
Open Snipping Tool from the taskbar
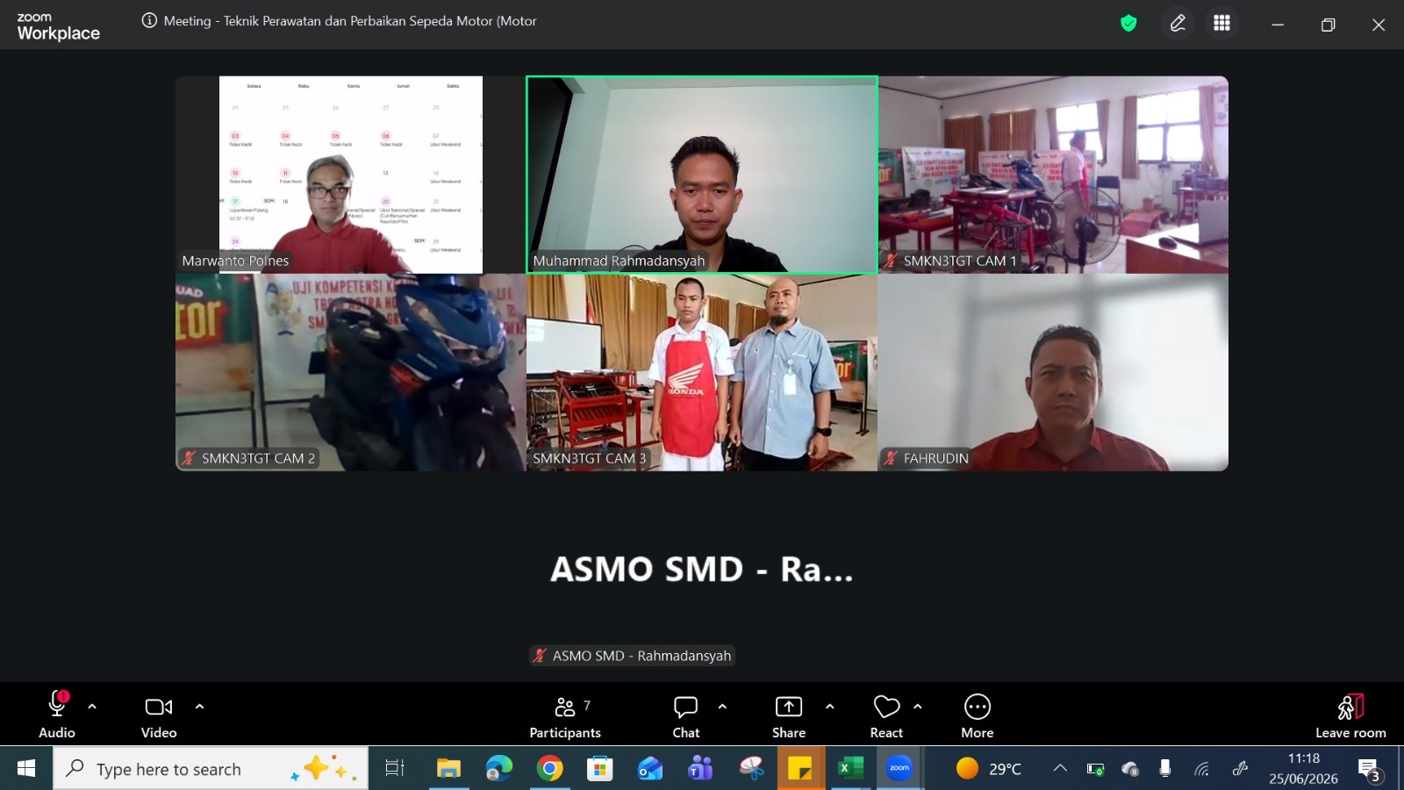pyautogui.click(x=751, y=769)
